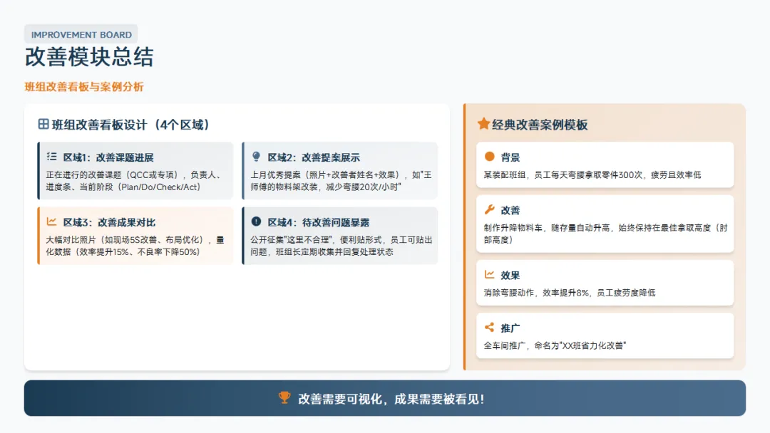Click heading 区域1：改善课题进展
The width and height of the screenshot is (770, 433).
pos(108,157)
